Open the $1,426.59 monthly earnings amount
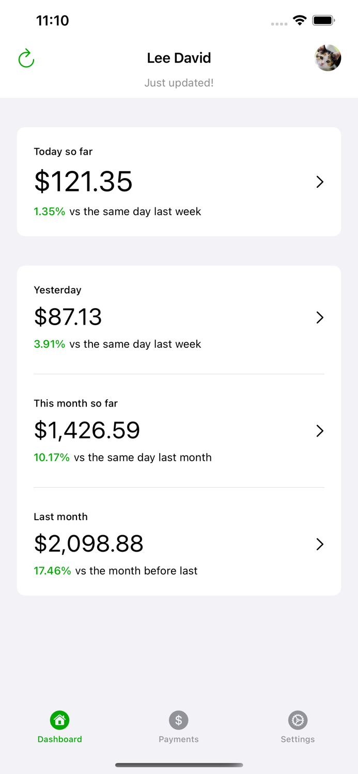The height and width of the screenshot is (774, 358). pyautogui.click(x=87, y=430)
